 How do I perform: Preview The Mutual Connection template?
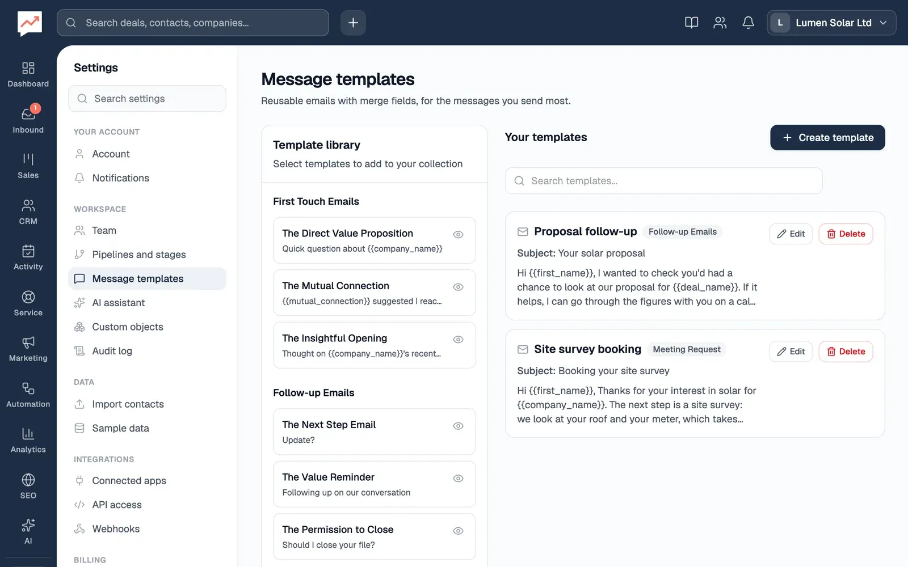point(458,287)
